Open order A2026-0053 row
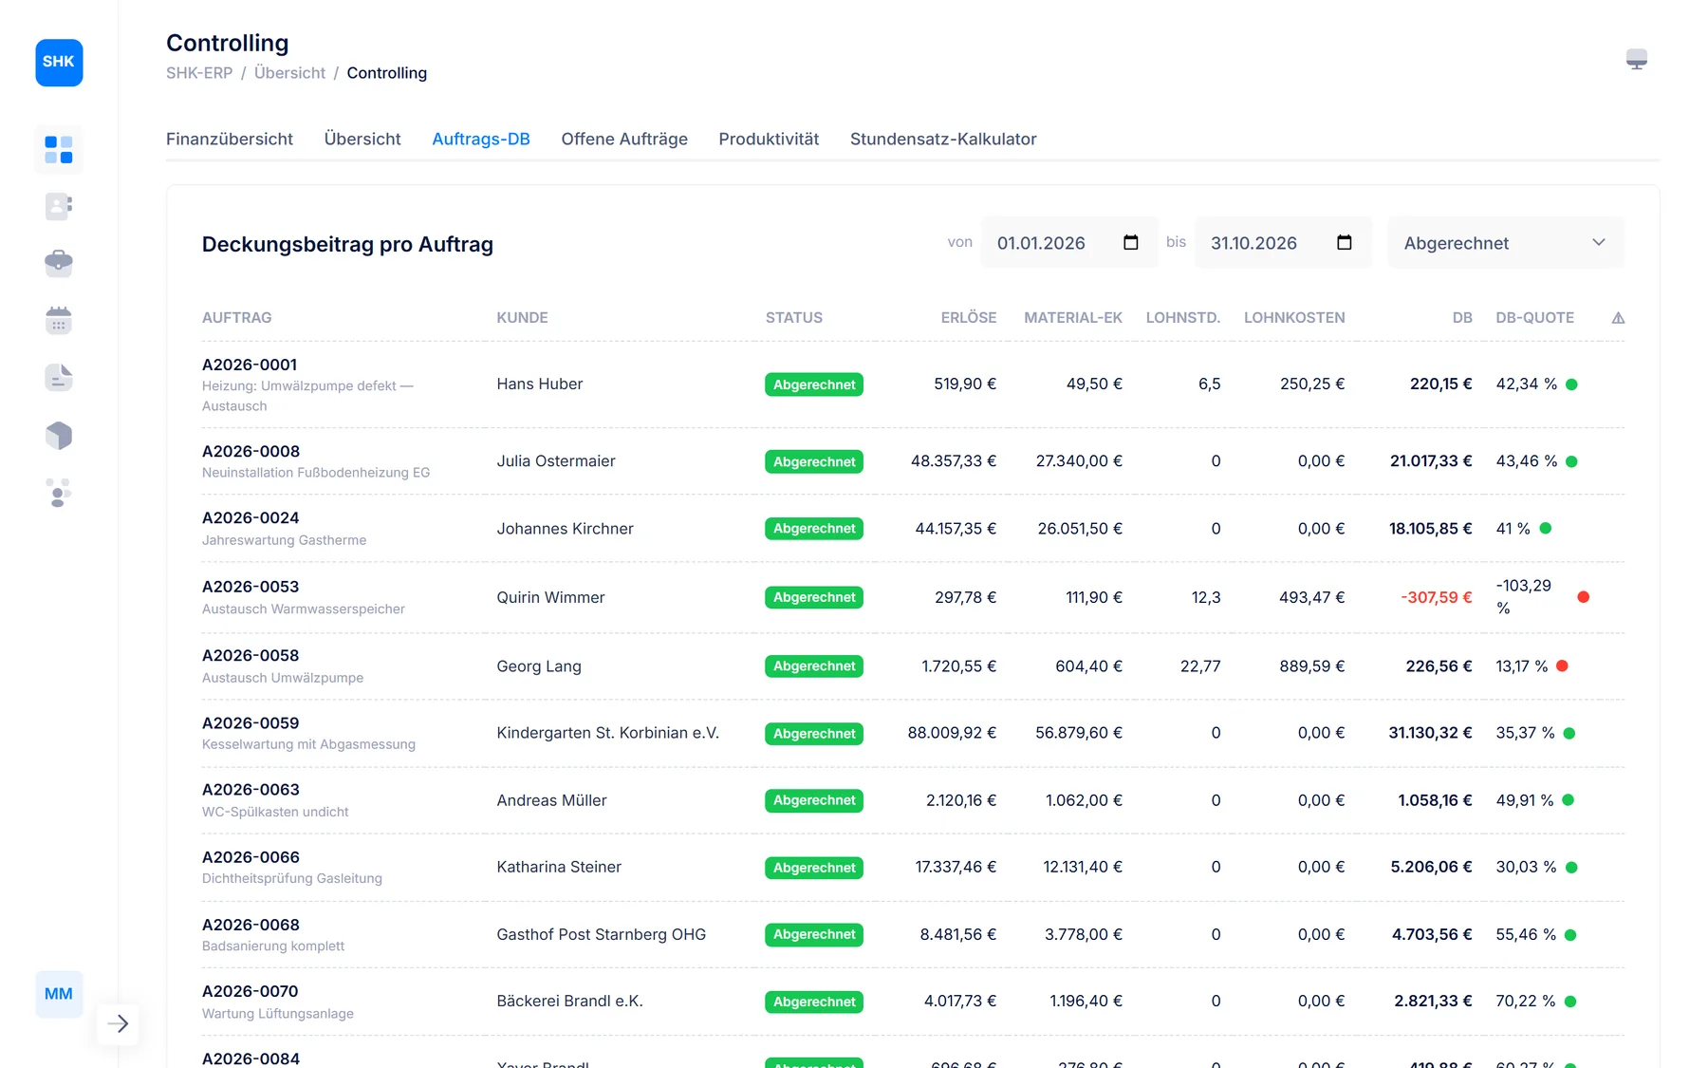This screenshot has width=1708, height=1068. pos(913,597)
